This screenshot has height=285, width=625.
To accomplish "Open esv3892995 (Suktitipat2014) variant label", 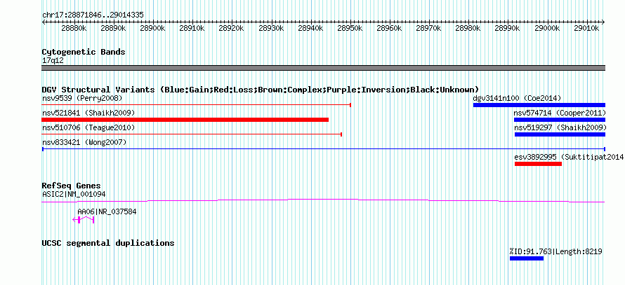I will (570, 157).
